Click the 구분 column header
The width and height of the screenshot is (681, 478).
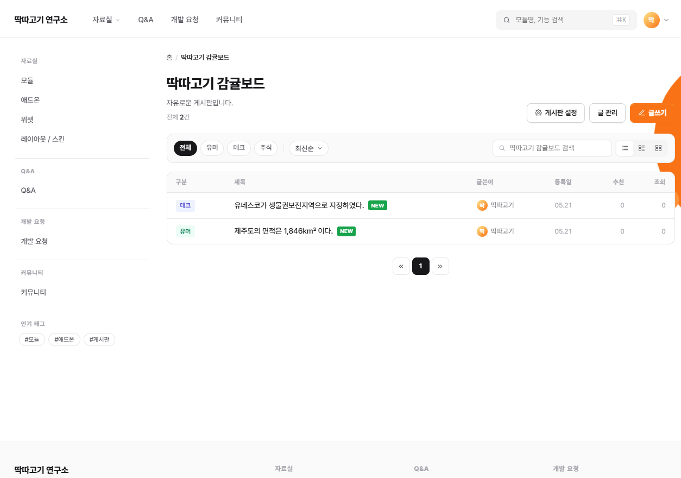pyautogui.click(x=181, y=183)
